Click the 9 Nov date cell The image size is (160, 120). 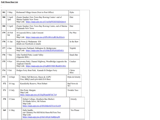pyautogui.click(x=11, y=64)
